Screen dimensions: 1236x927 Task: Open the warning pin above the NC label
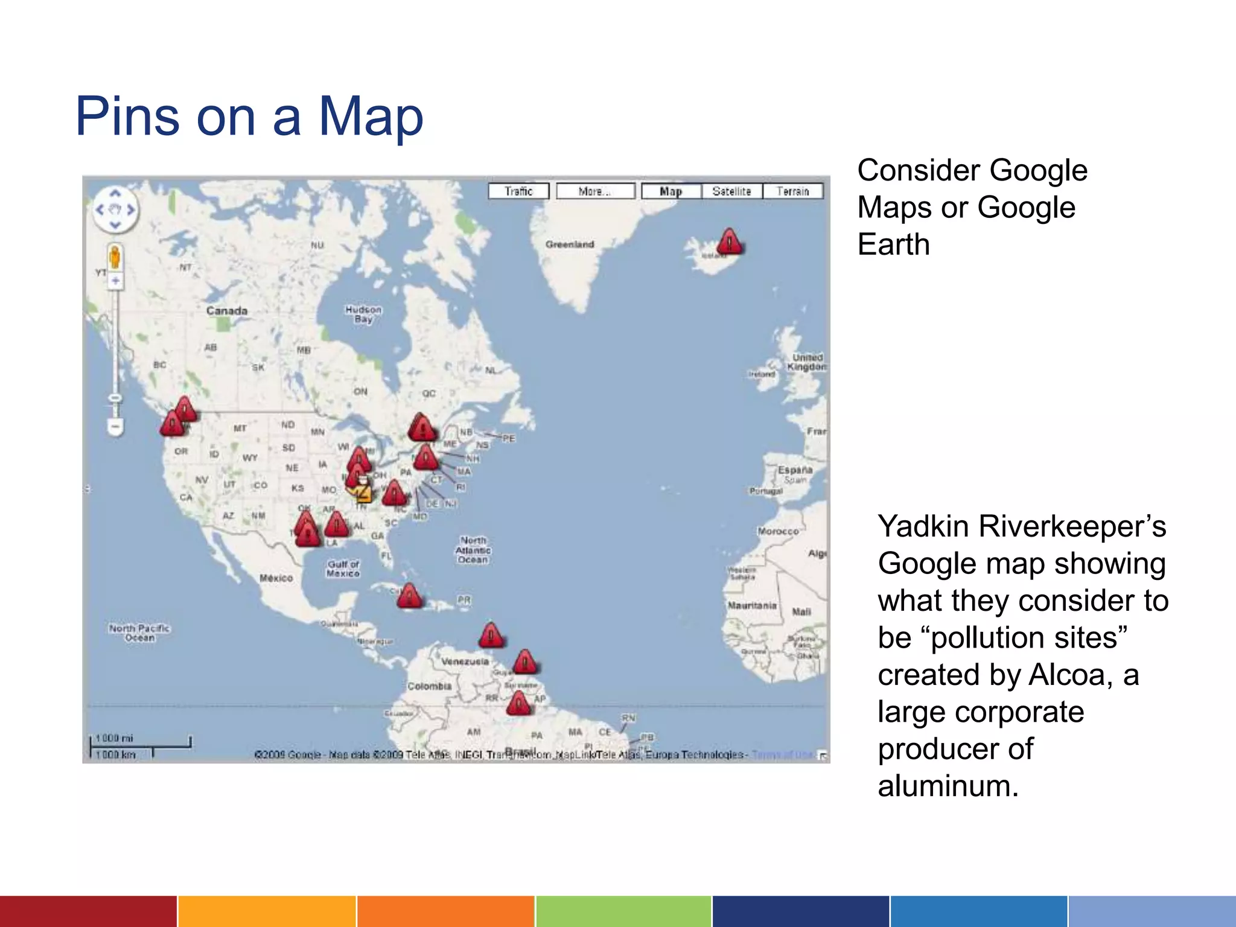click(x=395, y=492)
